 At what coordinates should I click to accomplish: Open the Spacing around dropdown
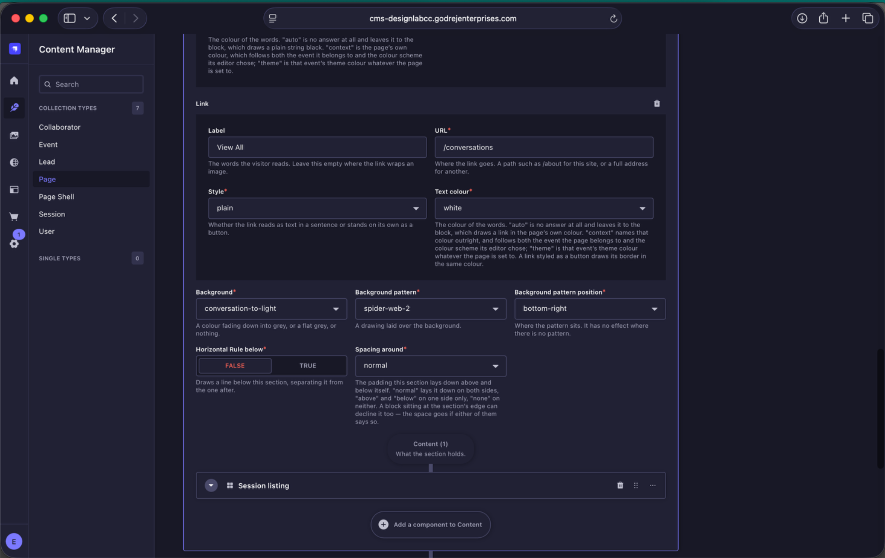tap(431, 366)
